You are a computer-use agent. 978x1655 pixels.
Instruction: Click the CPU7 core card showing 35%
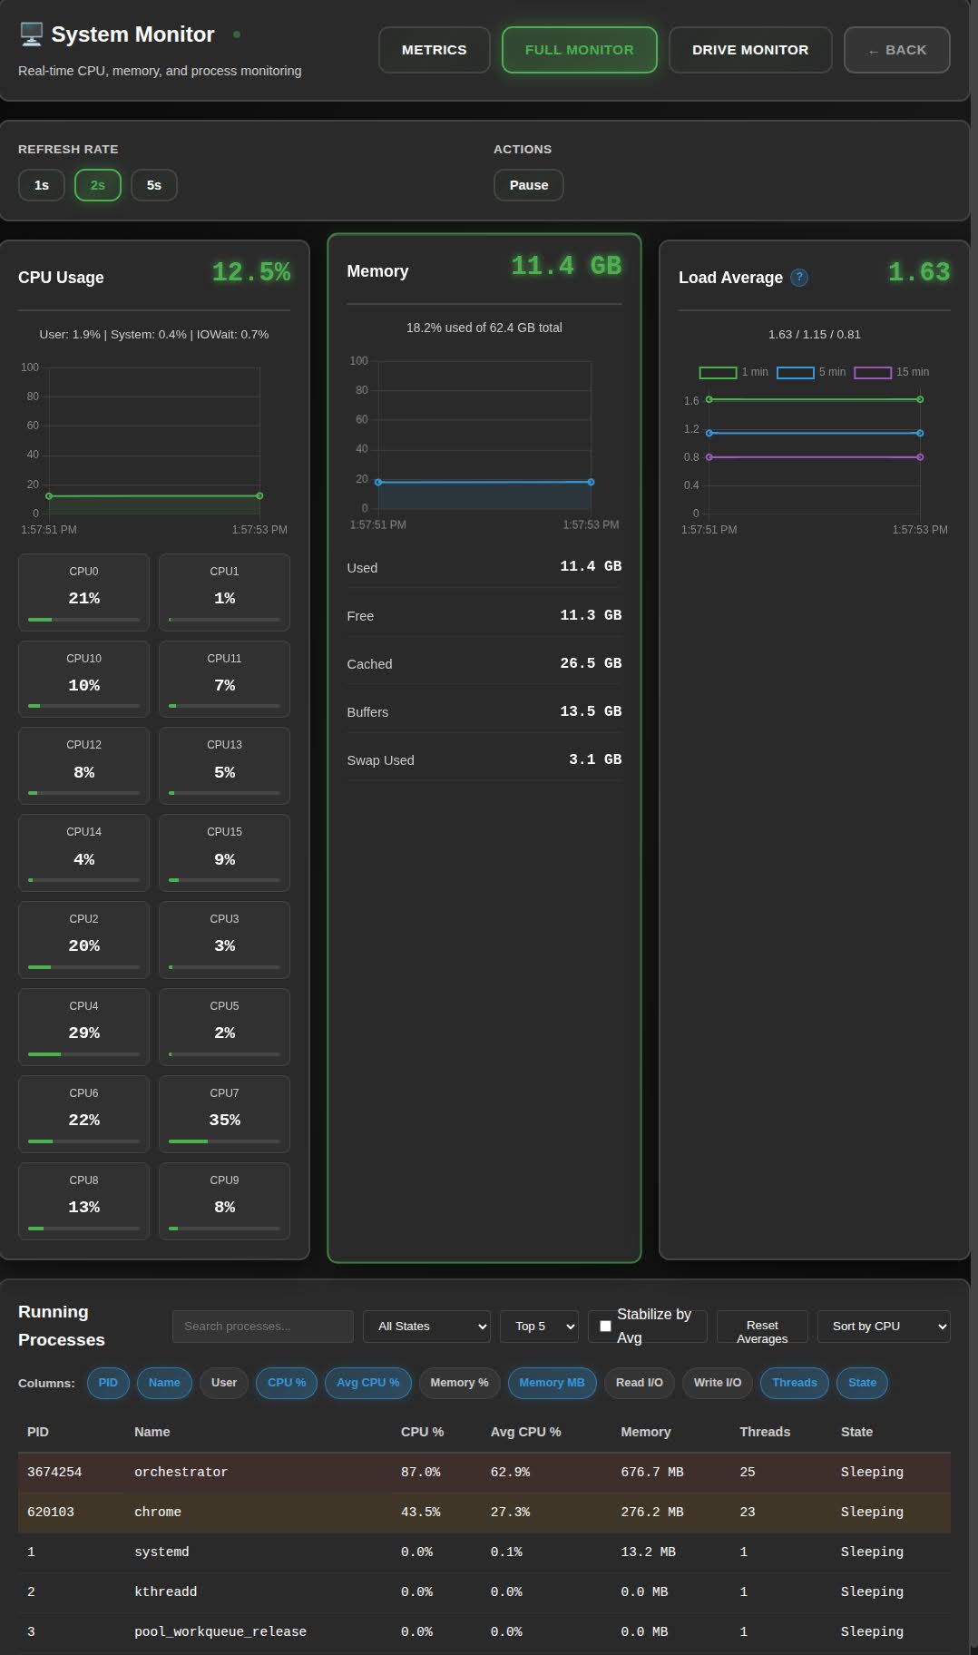coord(225,1114)
